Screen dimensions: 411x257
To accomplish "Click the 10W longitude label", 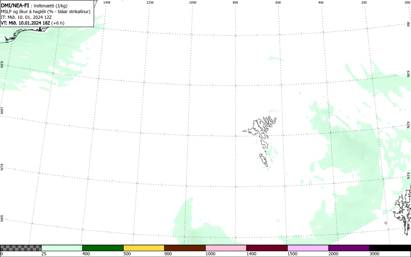I will pyautogui.click(x=193, y=2).
